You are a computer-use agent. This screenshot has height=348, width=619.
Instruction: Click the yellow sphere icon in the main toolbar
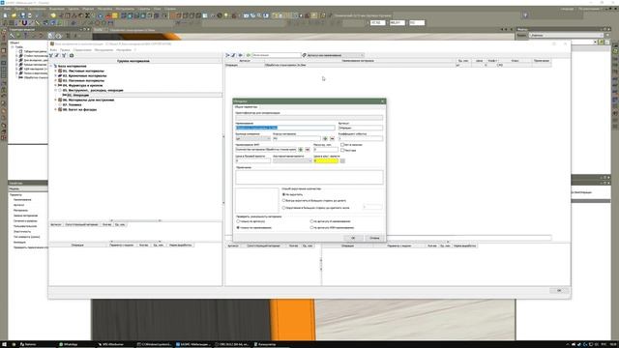[53, 15]
